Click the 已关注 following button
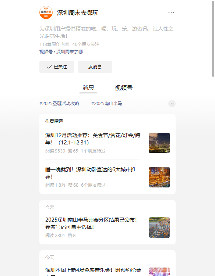 57,67
